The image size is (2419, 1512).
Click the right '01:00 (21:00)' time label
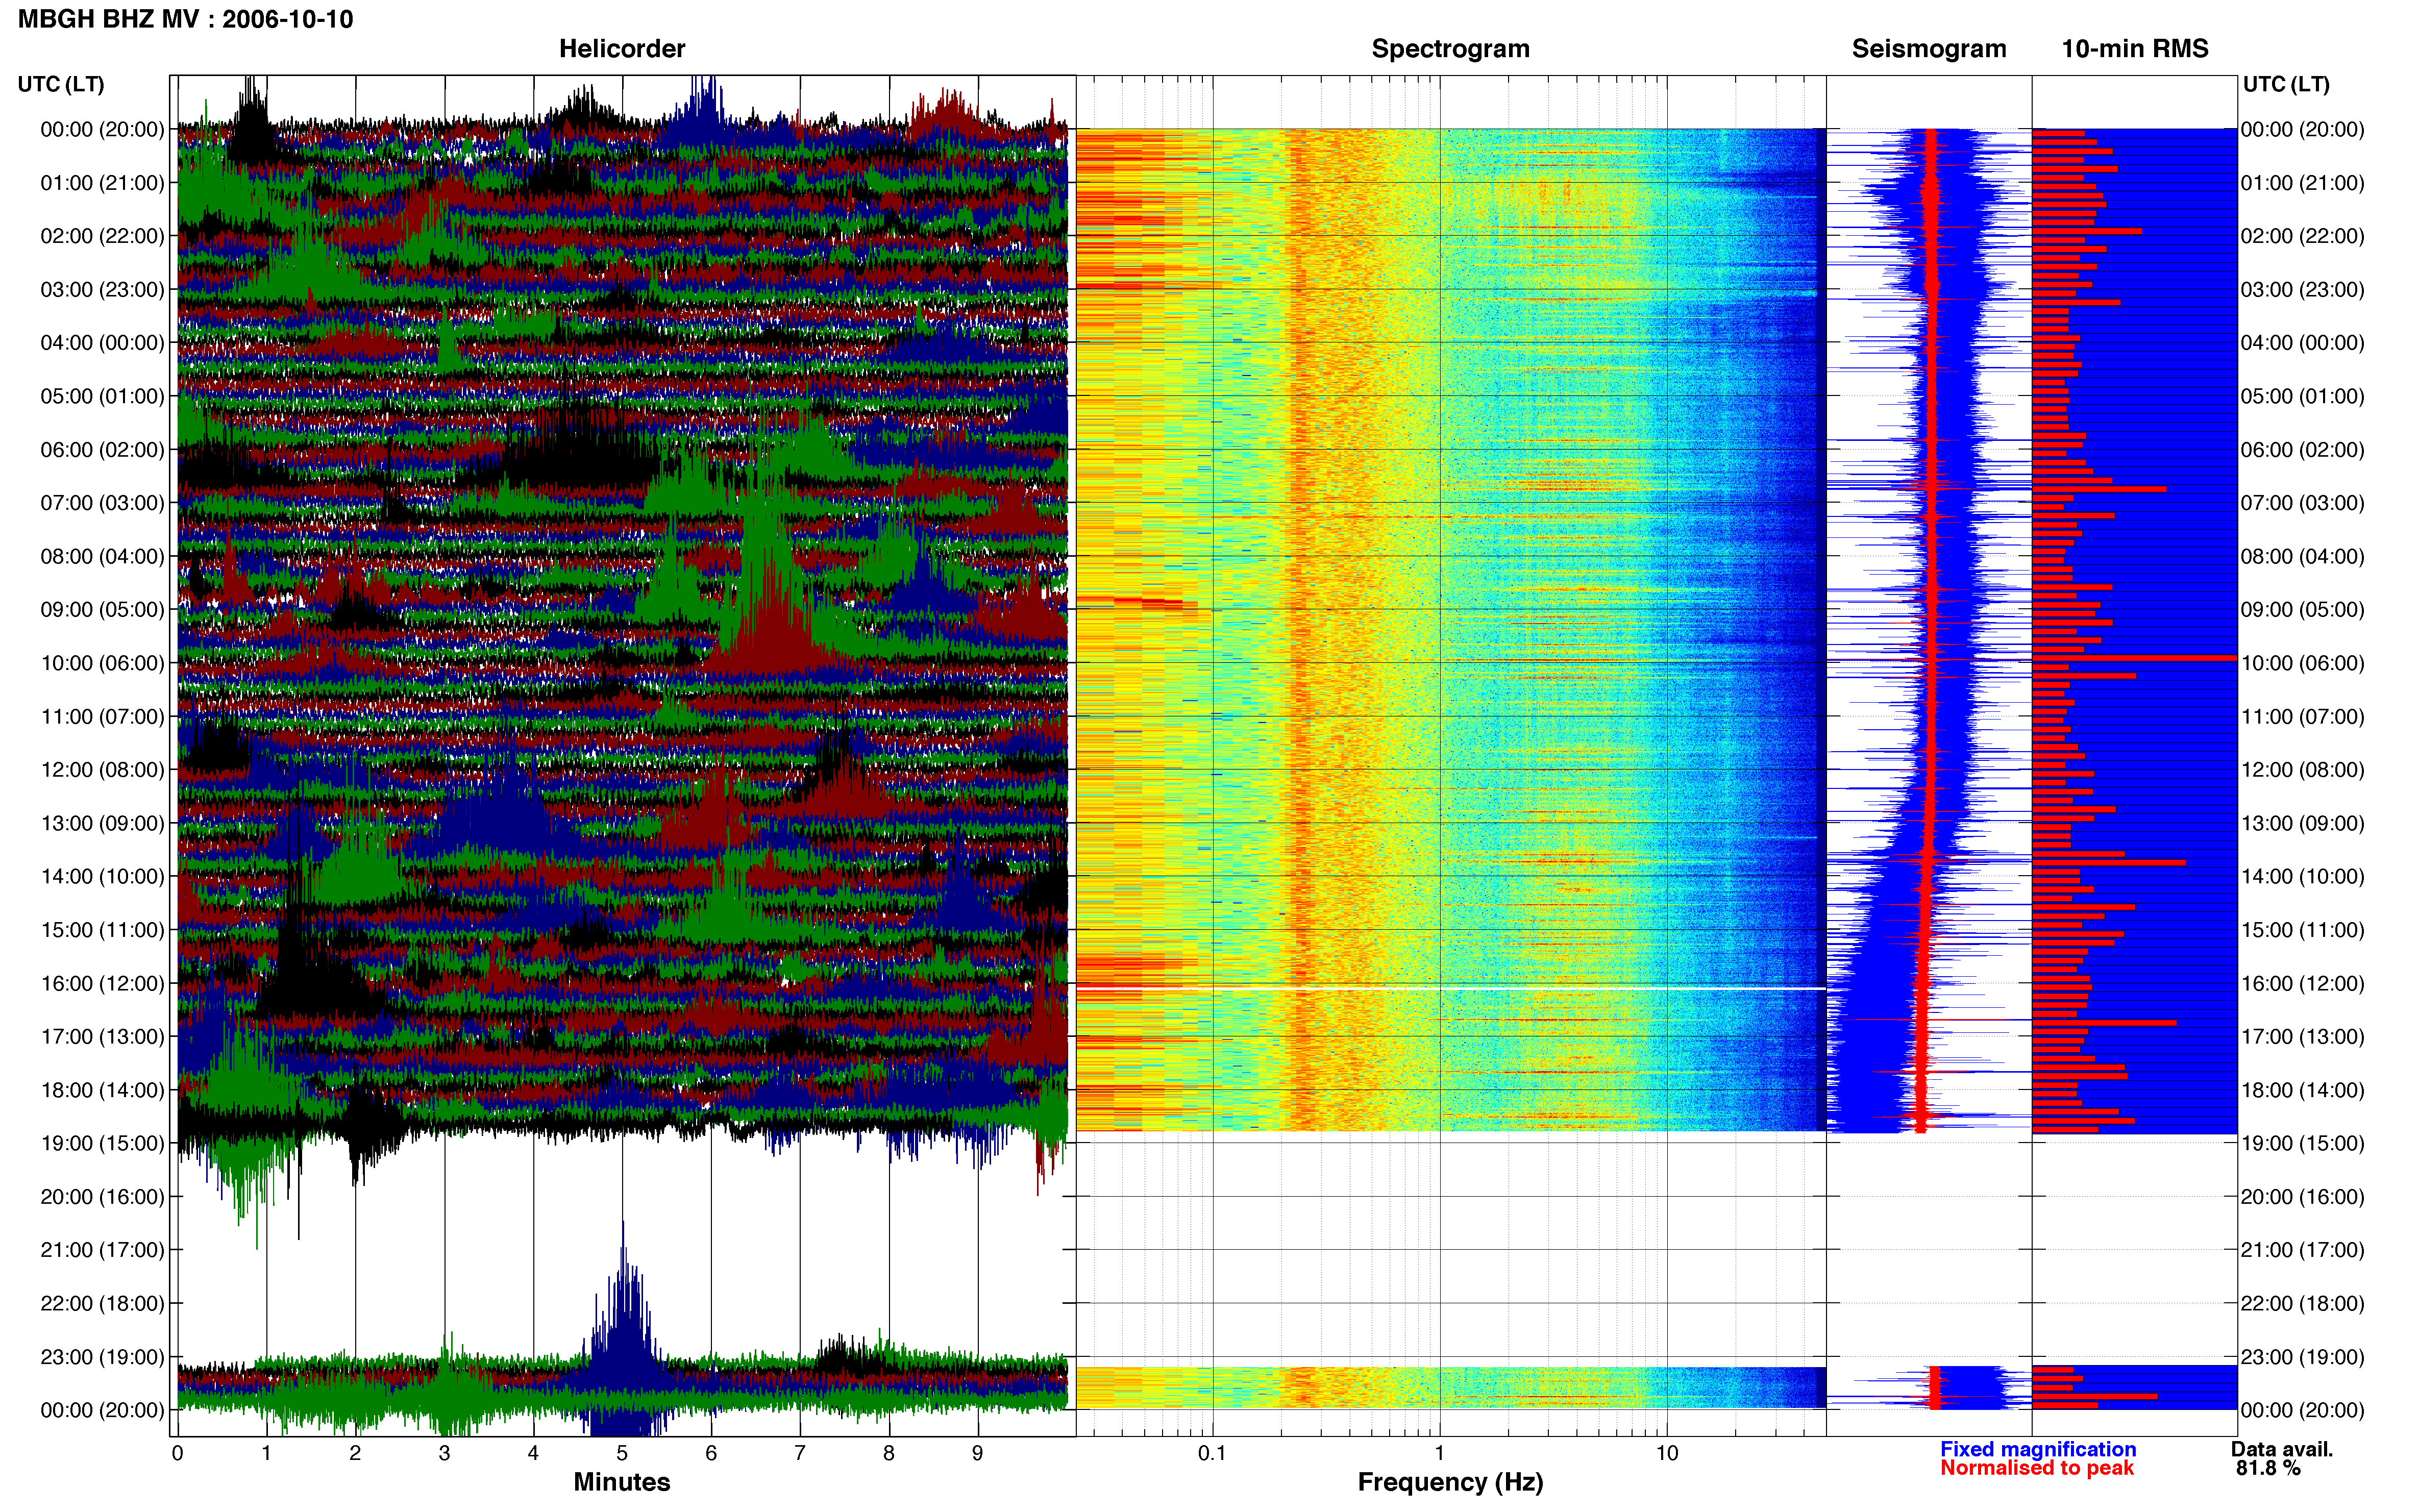click(2303, 183)
